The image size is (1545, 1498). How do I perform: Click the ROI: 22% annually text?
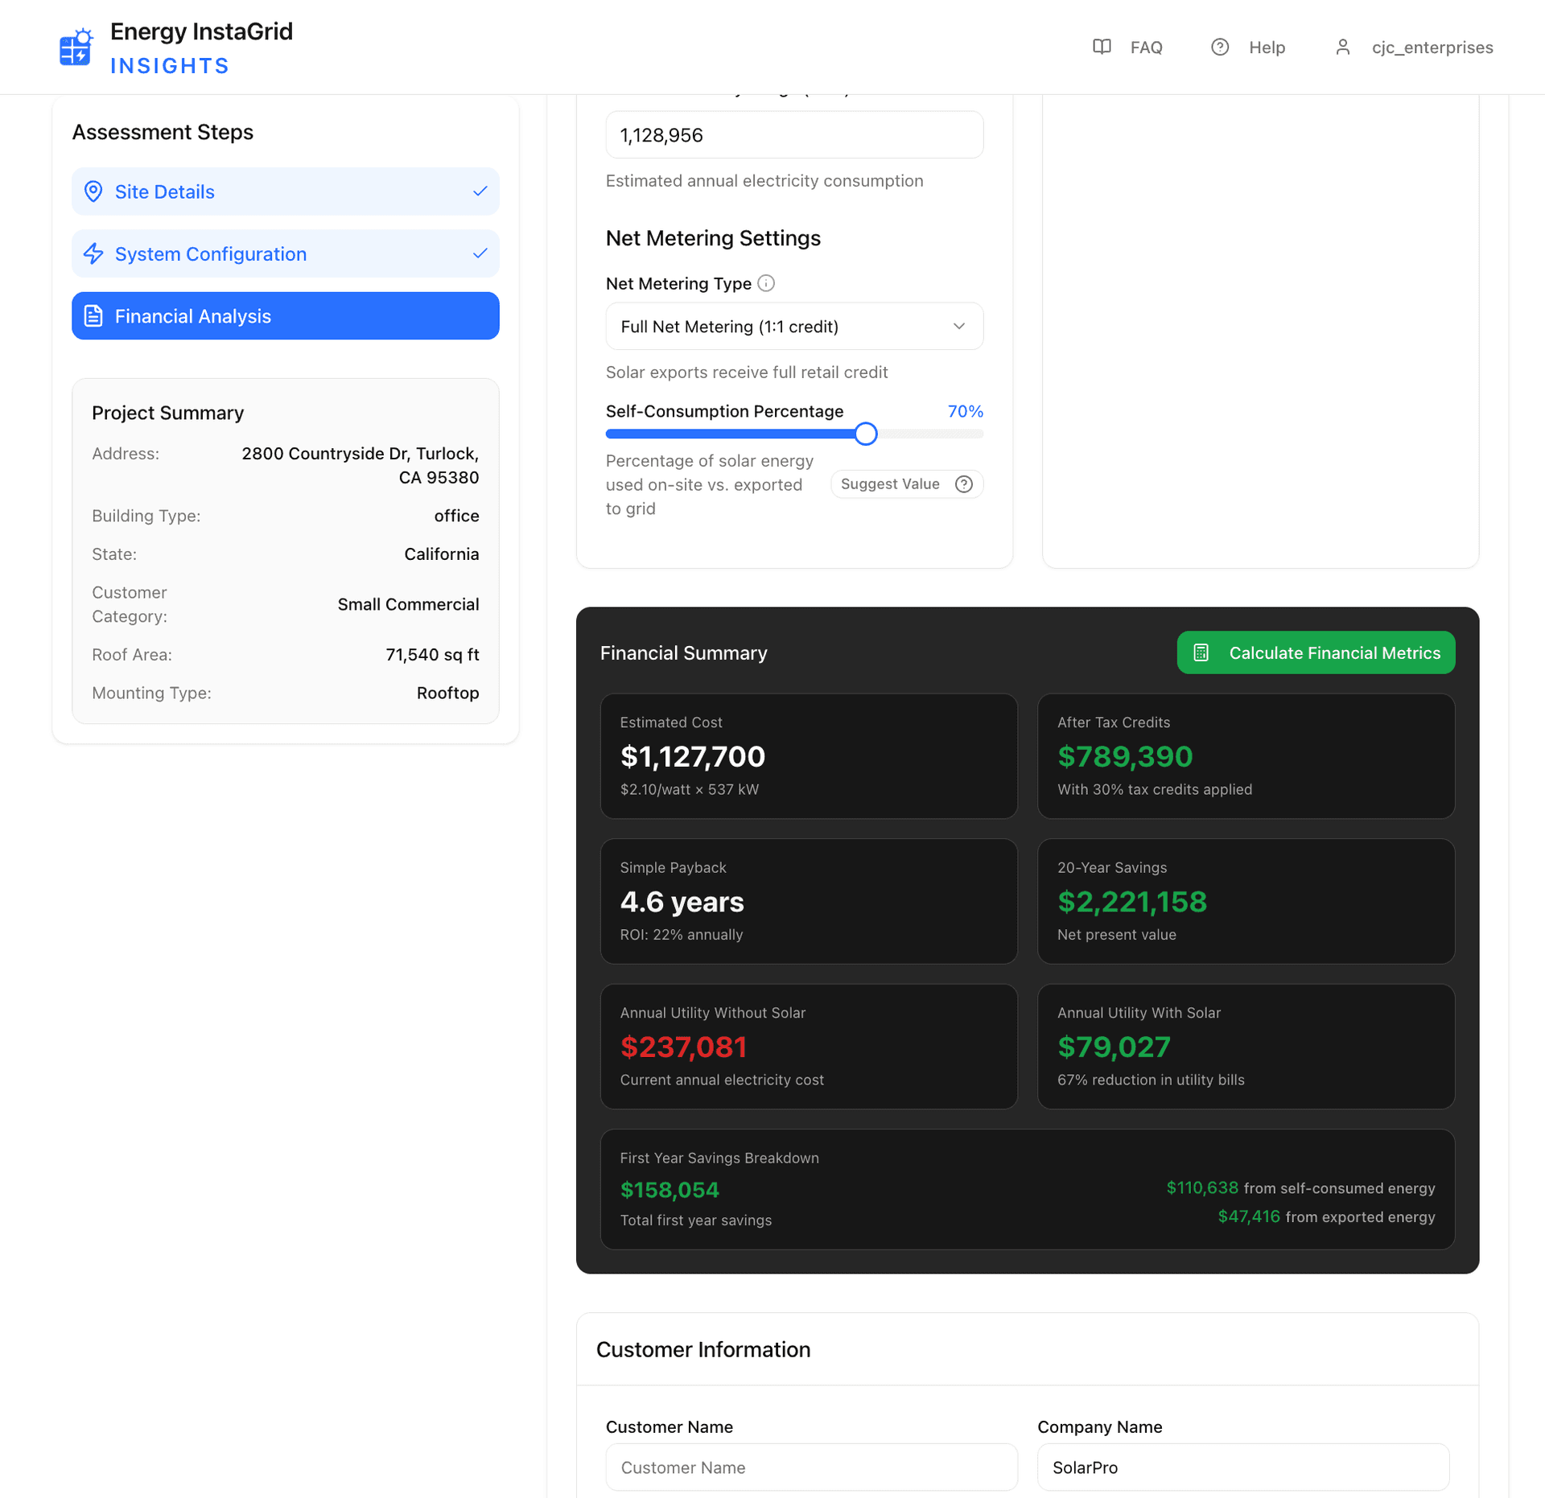pyautogui.click(x=681, y=934)
